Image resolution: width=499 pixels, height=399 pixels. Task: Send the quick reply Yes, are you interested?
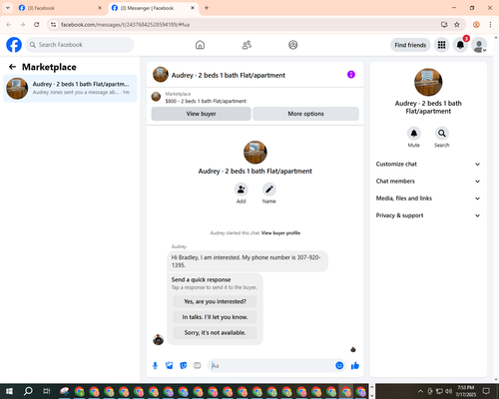pyautogui.click(x=215, y=301)
